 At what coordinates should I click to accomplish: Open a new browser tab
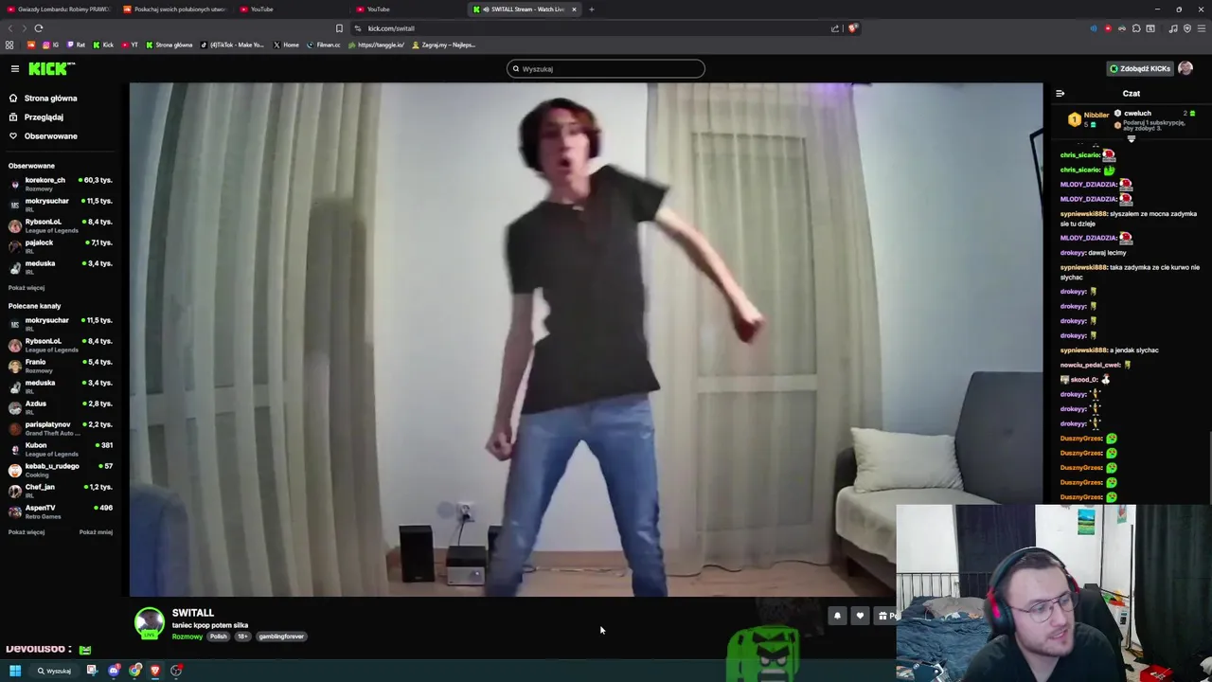click(591, 9)
